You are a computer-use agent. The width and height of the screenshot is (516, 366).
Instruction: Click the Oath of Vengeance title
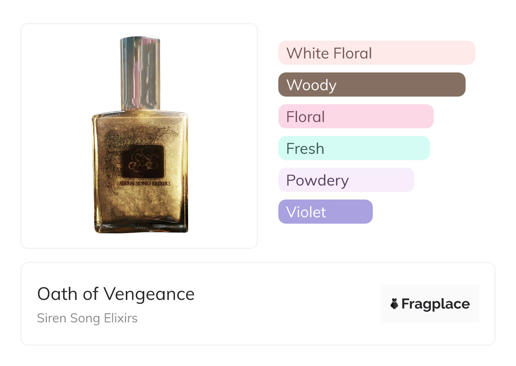click(x=116, y=294)
